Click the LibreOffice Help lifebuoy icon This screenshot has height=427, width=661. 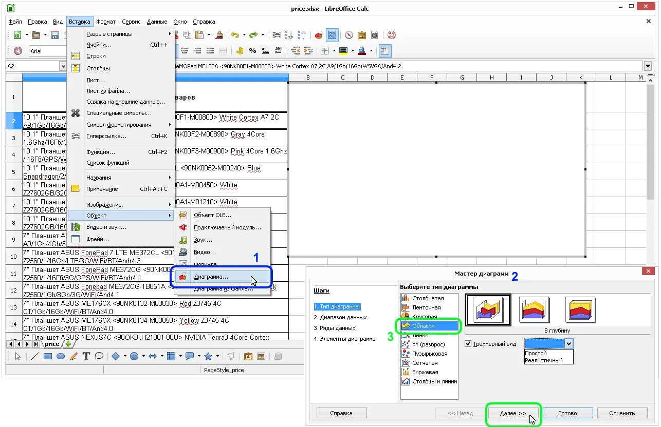click(x=391, y=35)
